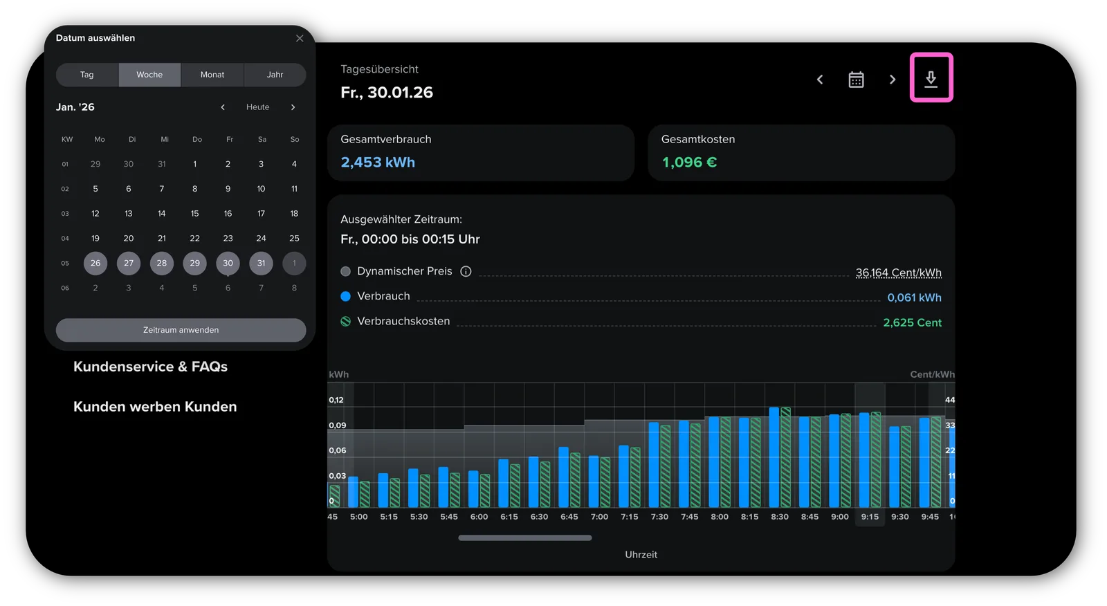
Task: Navigate to next month in calendar
Action: [293, 107]
